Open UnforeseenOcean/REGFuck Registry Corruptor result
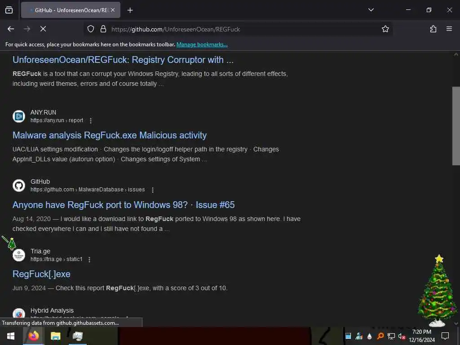Viewport: 460px width, 345px height. click(x=123, y=60)
